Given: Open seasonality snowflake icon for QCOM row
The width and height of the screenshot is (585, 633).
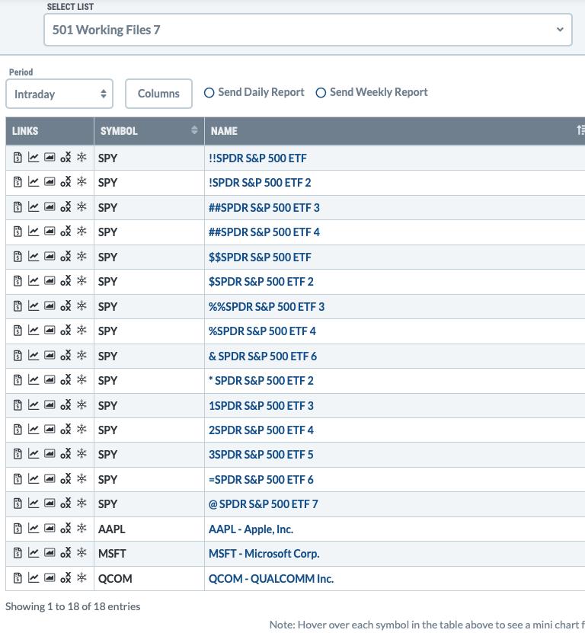Looking at the screenshot, I should click(82, 578).
